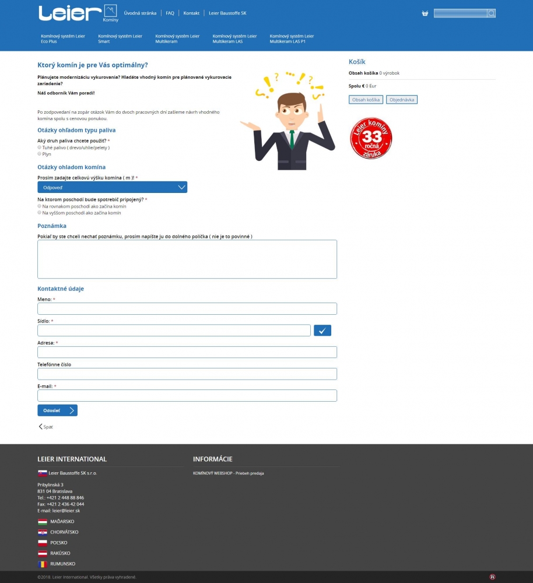Click POĽSKO country link
This screenshot has width=533, height=583.
(x=59, y=543)
